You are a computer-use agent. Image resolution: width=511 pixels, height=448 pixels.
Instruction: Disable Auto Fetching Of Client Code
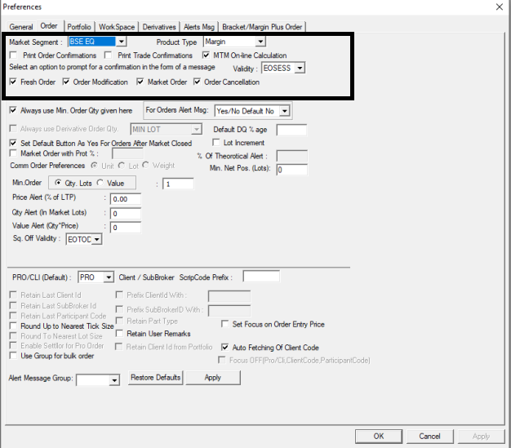pos(225,347)
